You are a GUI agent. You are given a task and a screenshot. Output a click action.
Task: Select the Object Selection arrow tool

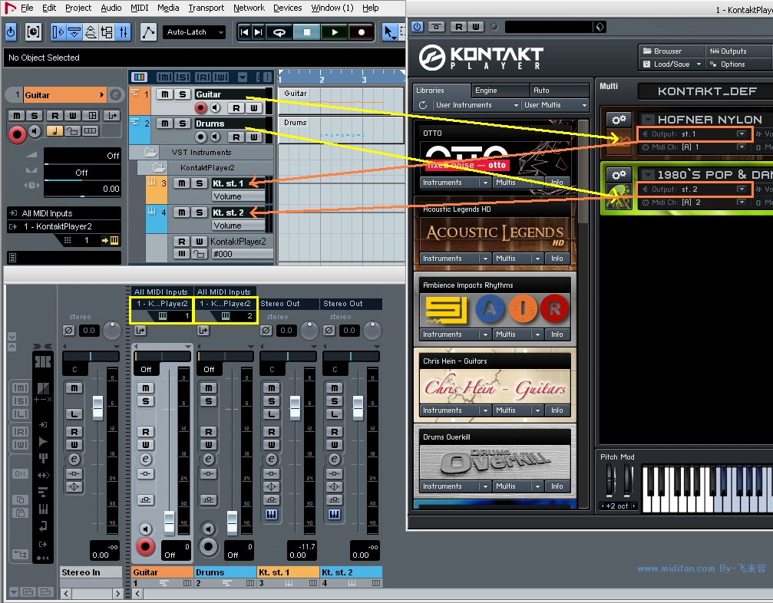click(389, 32)
